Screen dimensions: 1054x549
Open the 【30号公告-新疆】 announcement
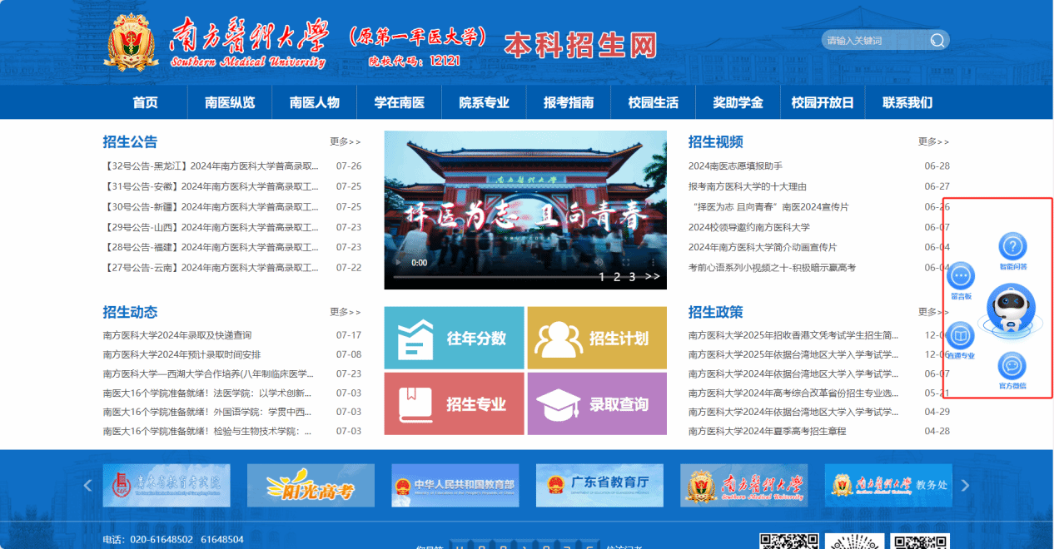click(x=211, y=207)
